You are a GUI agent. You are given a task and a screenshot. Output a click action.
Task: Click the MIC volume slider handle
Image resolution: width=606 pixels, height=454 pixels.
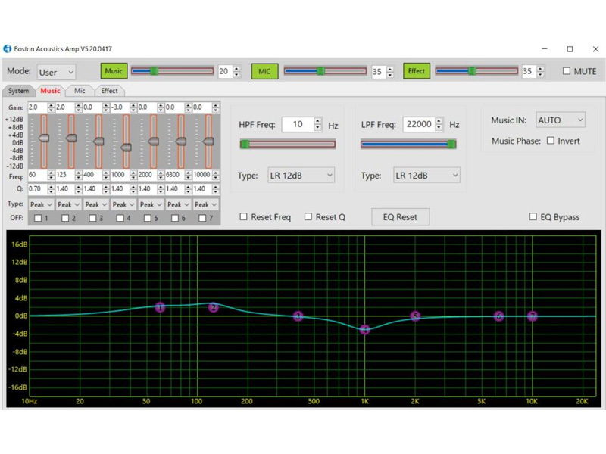point(320,70)
